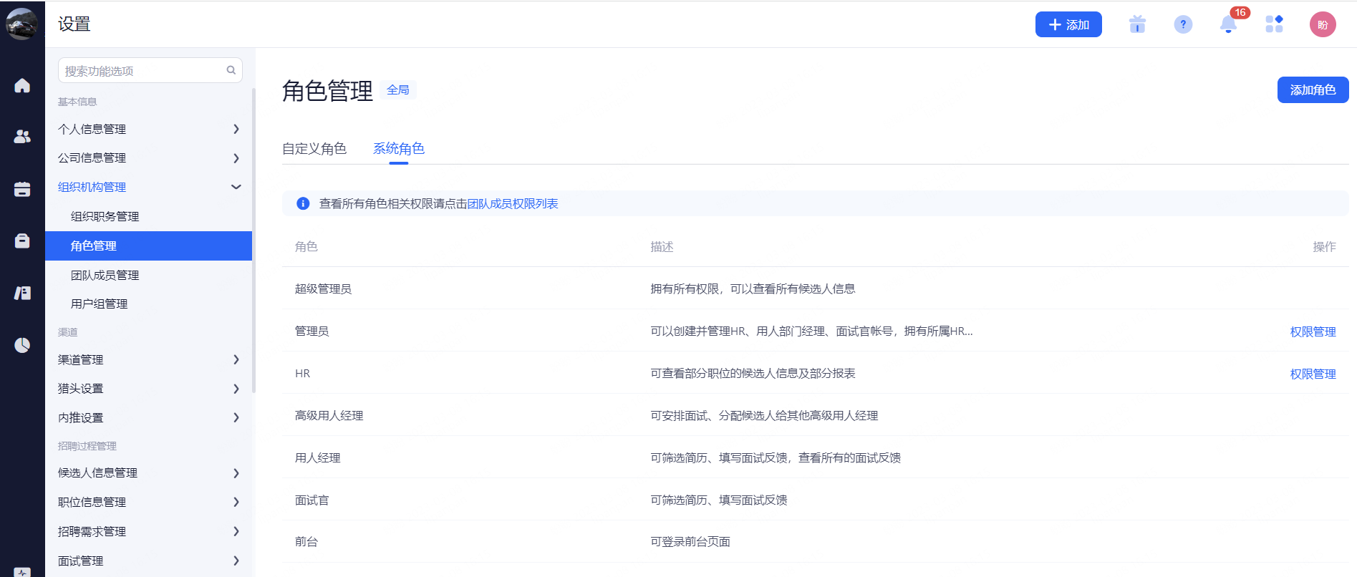Collapse the 组织机构管理 section
1357x577 pixels.
pyautogui.click(x=148, y=187)
